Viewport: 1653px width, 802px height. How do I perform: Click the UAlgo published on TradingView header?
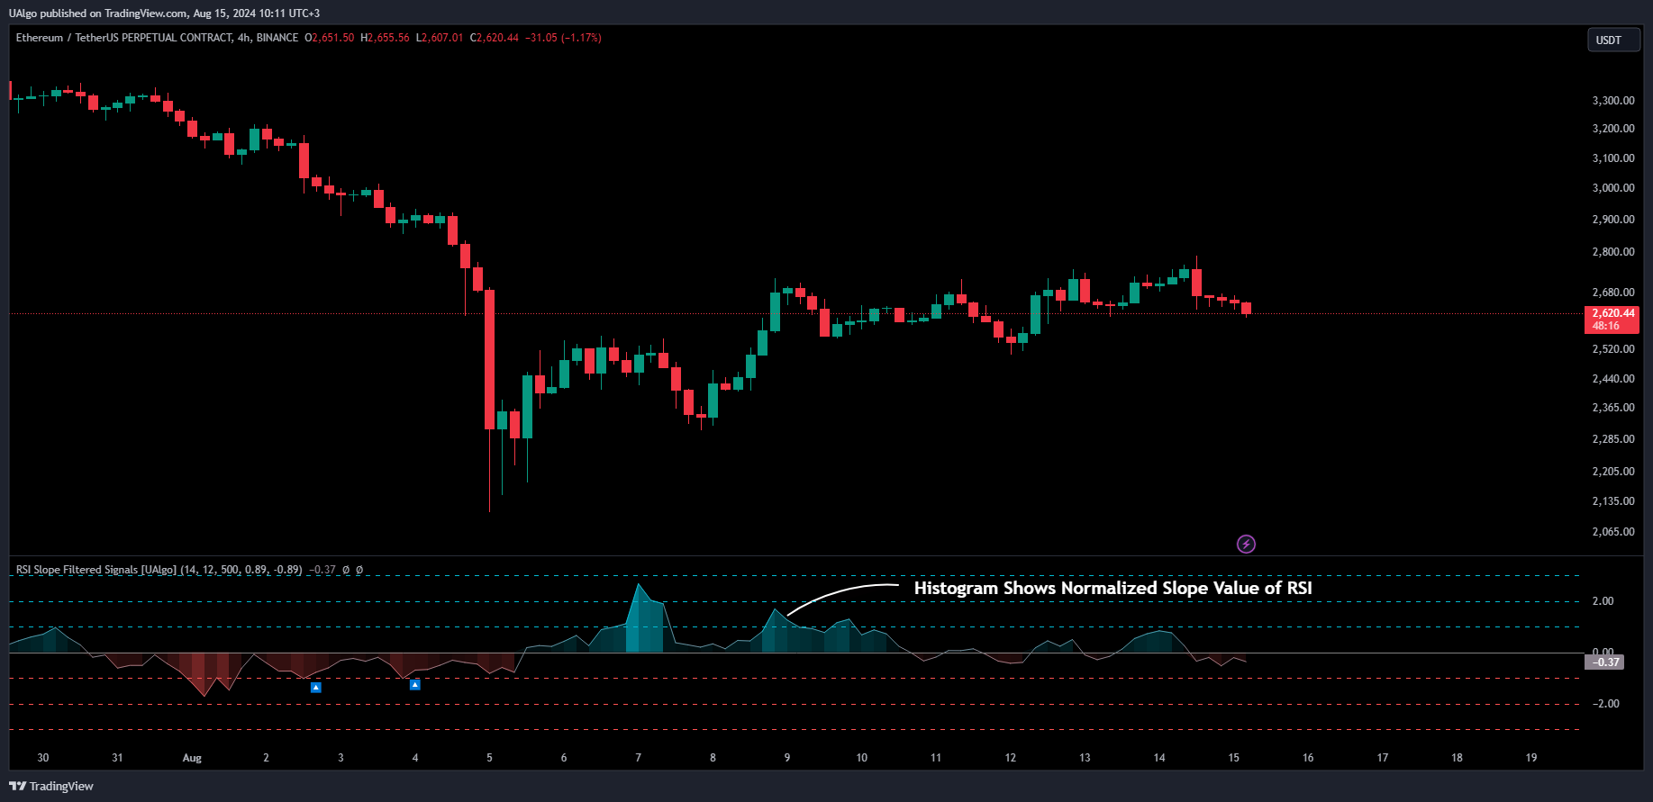point(164,13)
